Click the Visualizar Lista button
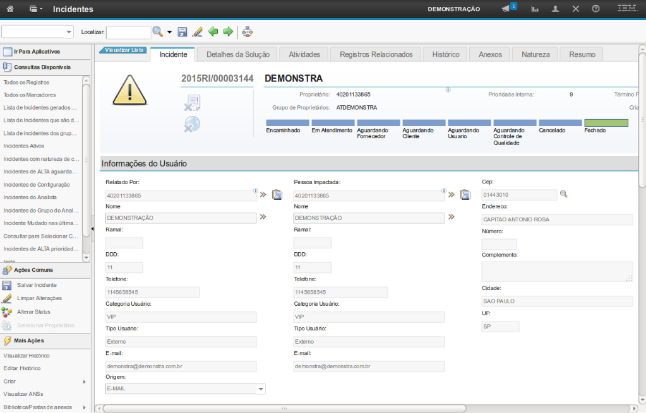This screenshot has width=646, height=413. tap(124, 50)
